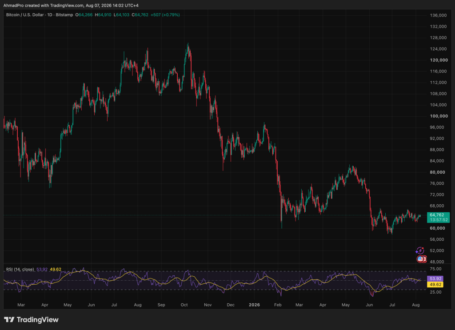455x330 pixels.
Task: Click the Feb label on time axis
Action: pos(278,305)
